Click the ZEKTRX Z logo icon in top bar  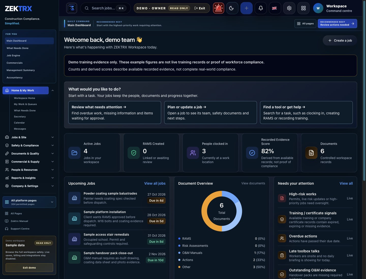(72, 8)
